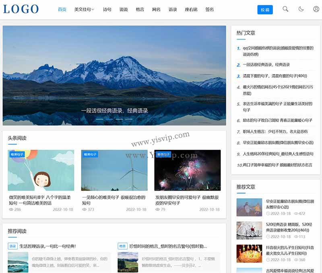Expand the 美文佳句 dropdown menu
Screen dimensions: 322x273
click(x=83, y=9)
